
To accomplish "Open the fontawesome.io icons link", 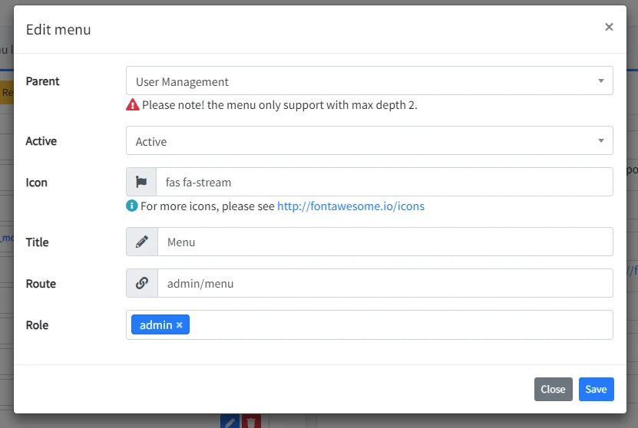I will 350,206.
